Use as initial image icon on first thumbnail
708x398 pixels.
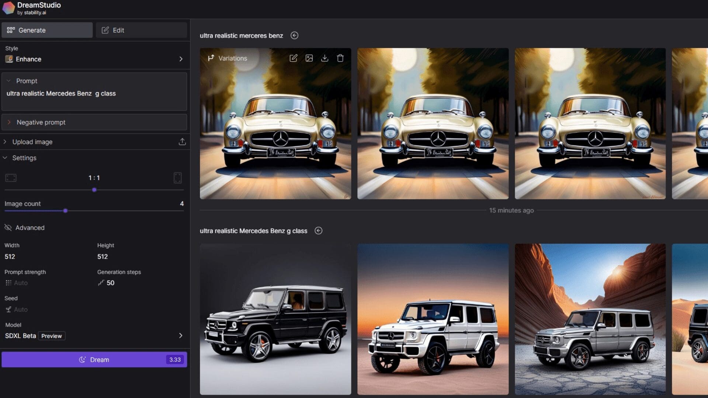pyautogui.click(x=309, y=58)
